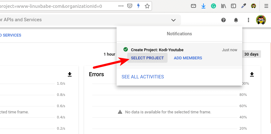The width and height of the screenshot is (271, 134).
Task: Open Google Cloud help question mark
Action: point(223,20)
